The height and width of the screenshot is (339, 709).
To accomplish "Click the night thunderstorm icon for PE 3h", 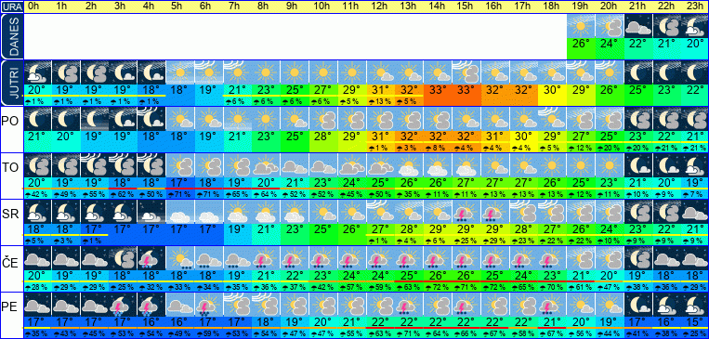I will click(x=123, y=305).
